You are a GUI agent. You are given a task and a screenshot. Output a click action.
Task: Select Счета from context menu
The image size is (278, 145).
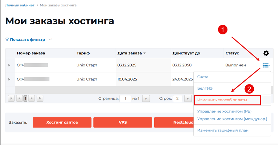pyautogui.click(x=203, y=77)
